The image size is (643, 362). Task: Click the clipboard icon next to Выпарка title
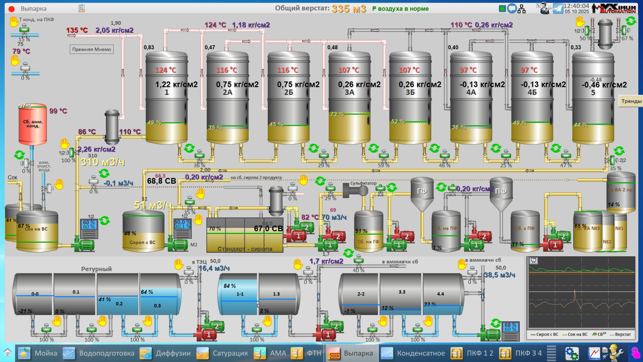82,8
